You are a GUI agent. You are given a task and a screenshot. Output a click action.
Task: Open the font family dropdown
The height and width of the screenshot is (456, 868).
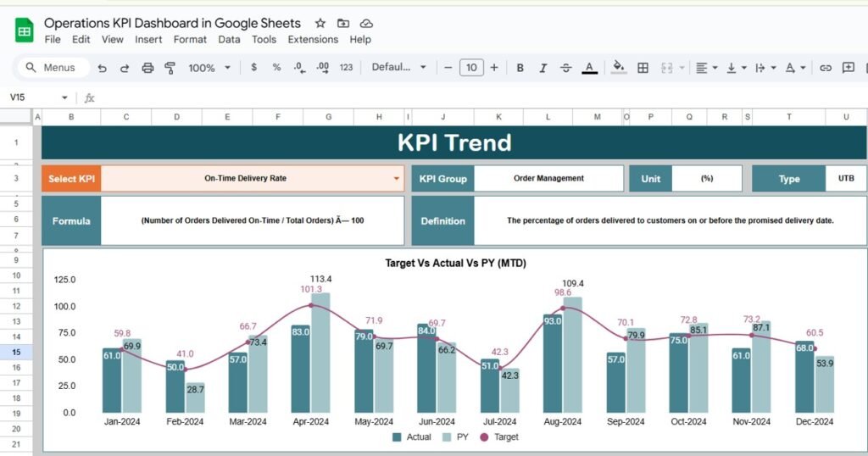coord(398,67)
